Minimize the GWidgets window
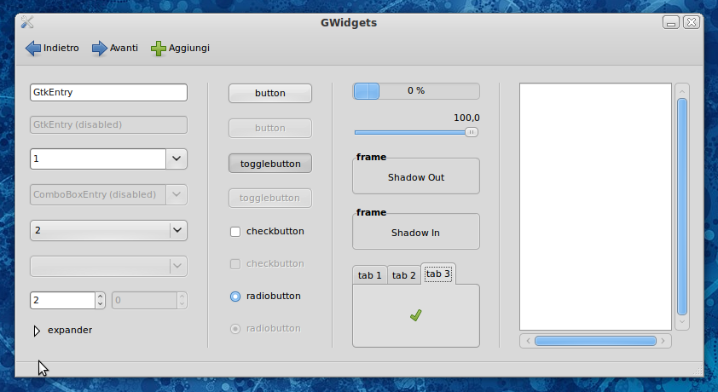The image size is (718, 392). coord(671,22)
